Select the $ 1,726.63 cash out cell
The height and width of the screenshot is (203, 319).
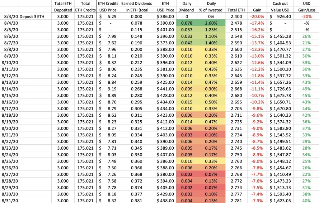(280, 89)
